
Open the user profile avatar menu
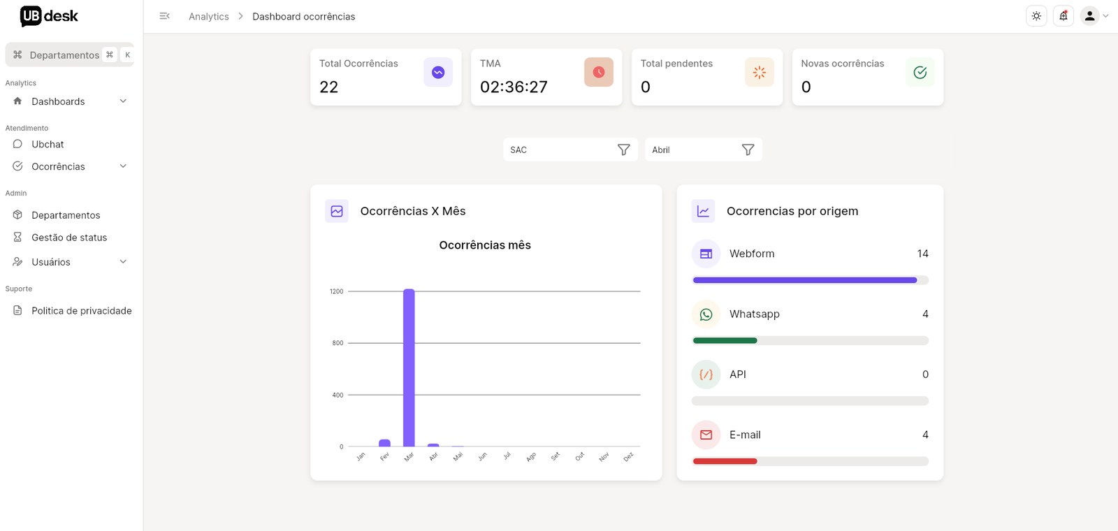pyautogui.click(x=1094, y=16)
